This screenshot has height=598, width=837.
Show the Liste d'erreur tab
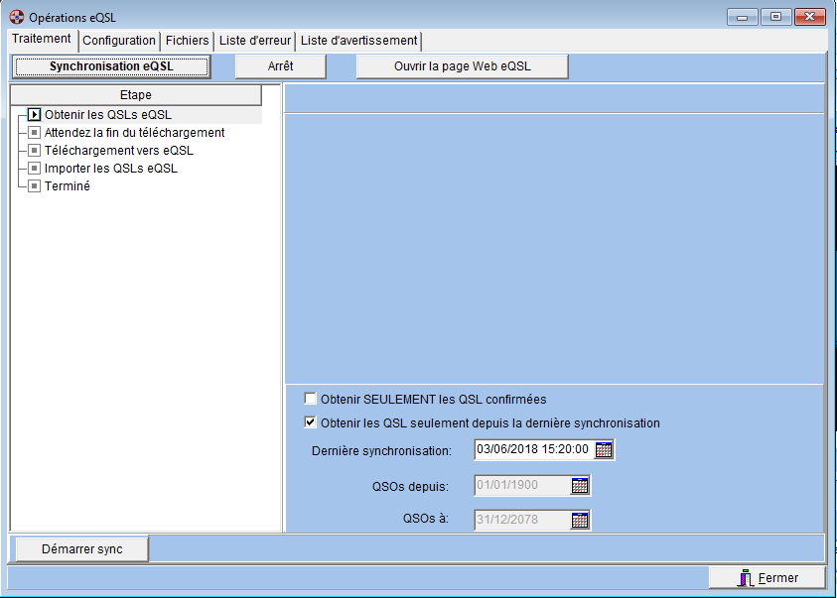[255, 41]
